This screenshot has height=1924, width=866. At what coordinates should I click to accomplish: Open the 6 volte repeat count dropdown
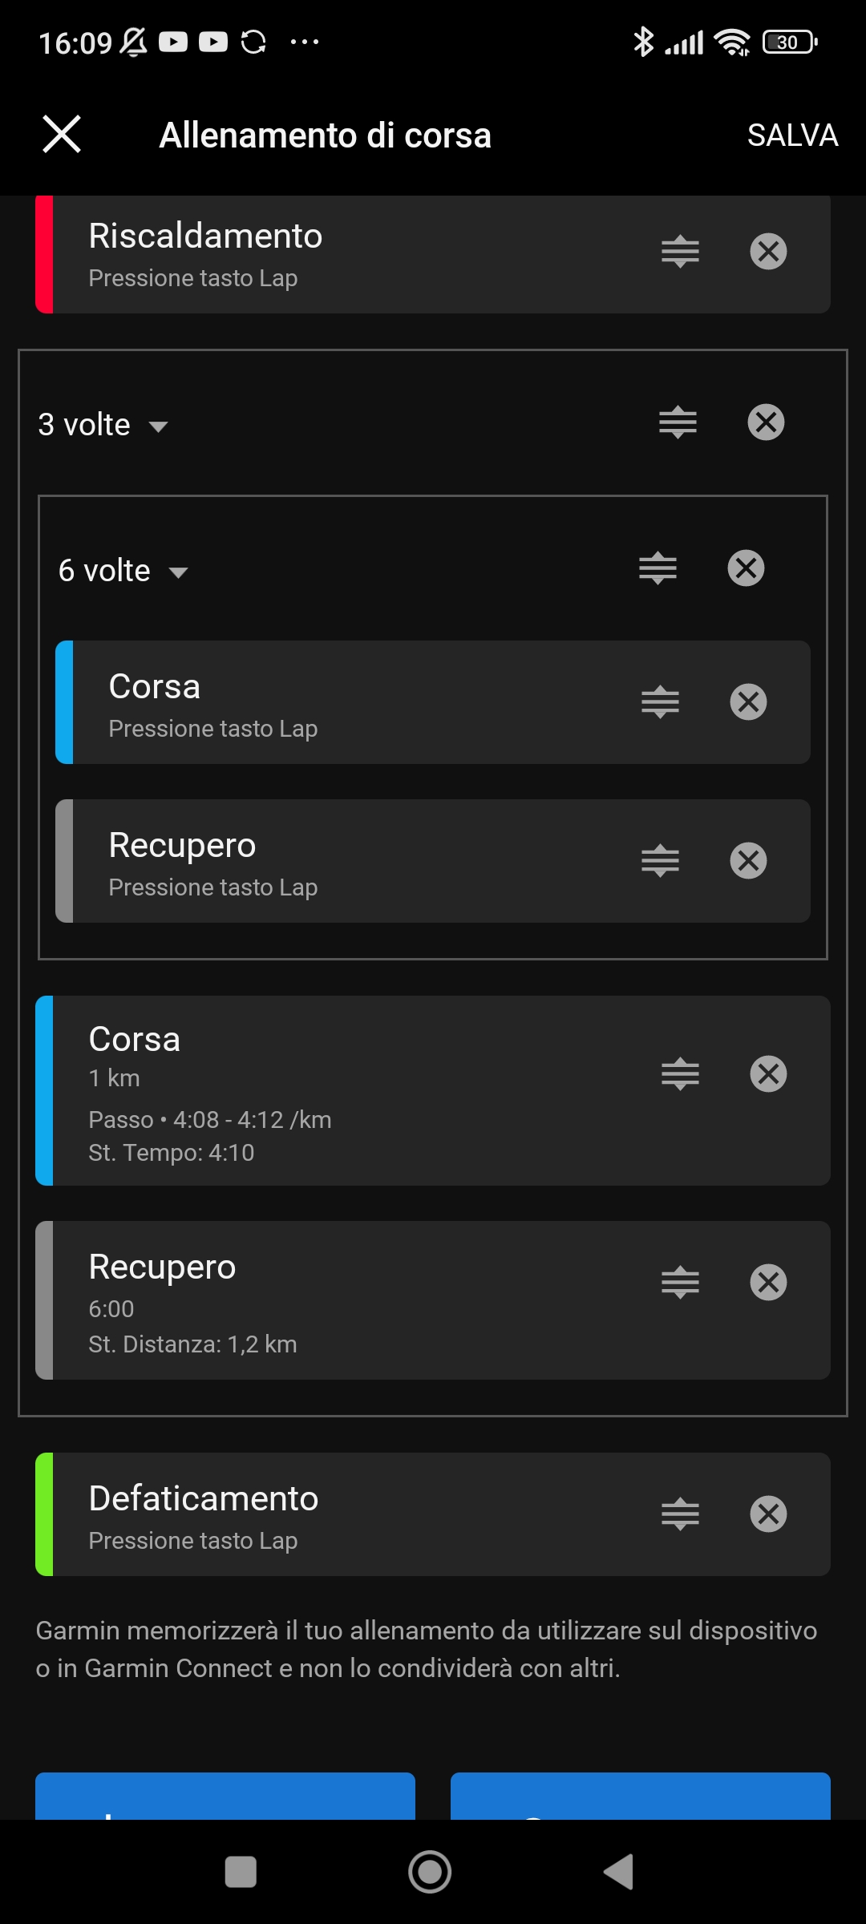point(123,571)
